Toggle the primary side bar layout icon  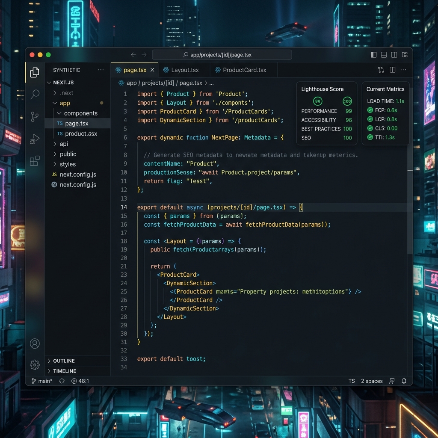pyautogui.click(x=373, y=55)
